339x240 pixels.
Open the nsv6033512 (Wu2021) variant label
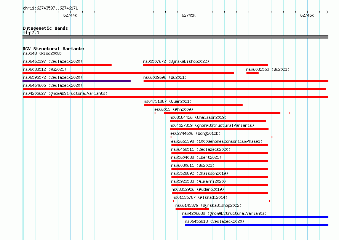point(45,69)
